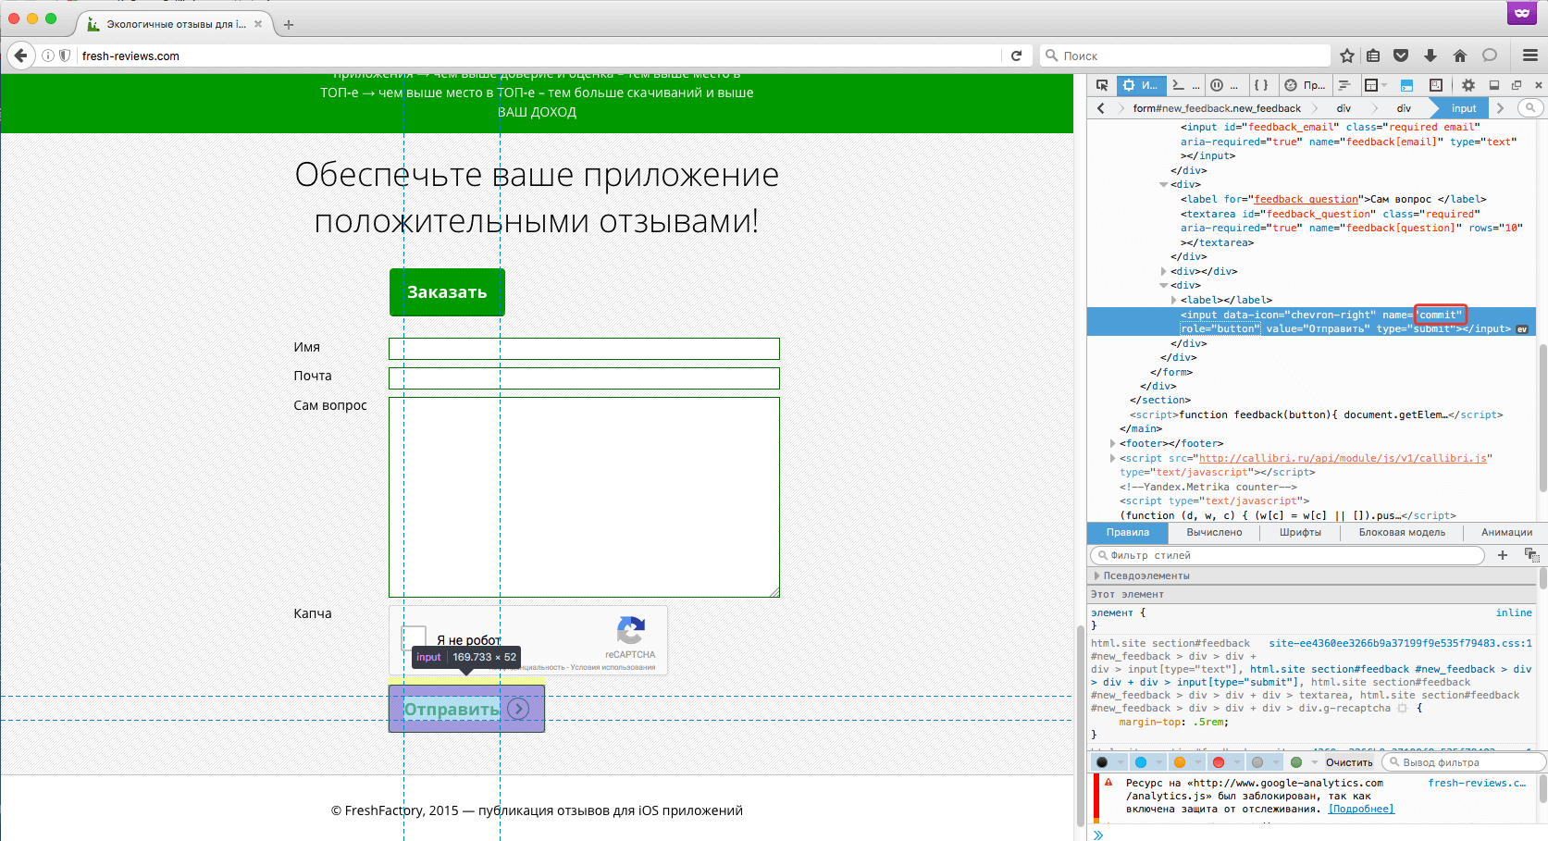Click form#new_feedback breadcrumb
This screenshot has width=1548, height=841.
click(1217, 108)
